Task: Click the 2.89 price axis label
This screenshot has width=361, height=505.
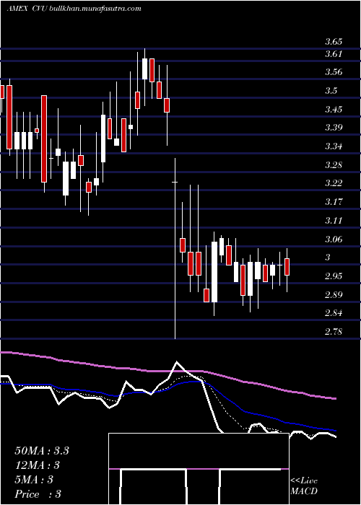Action: coord(334,295)
